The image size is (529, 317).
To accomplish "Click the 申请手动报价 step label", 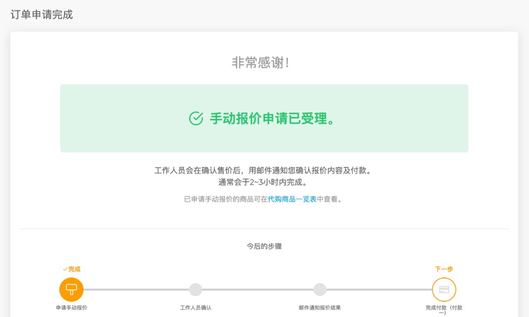I will (x=71, y=307).
